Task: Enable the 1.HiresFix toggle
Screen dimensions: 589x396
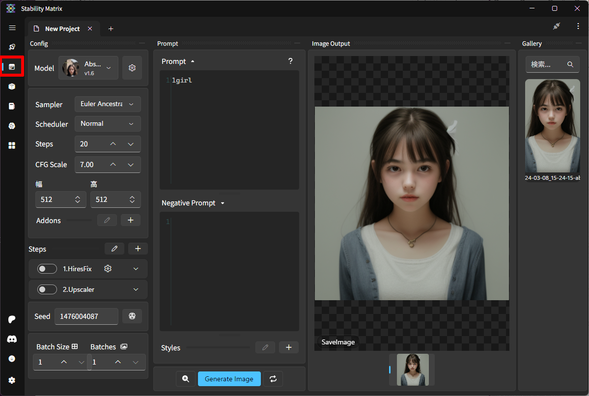Action: pos(47,269)
